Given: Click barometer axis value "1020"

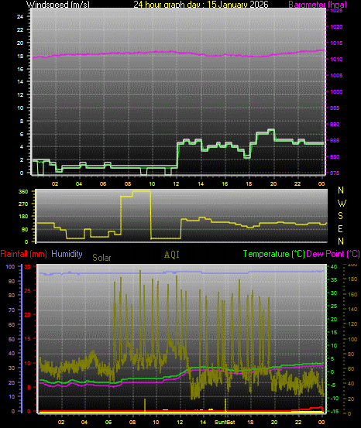Looking at the screenshot, I should pyautogui.click(x=336, y=27).
